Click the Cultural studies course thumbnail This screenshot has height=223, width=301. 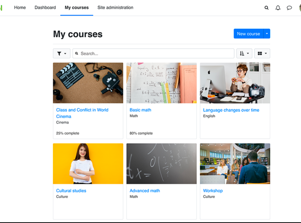tap(88, 164)
